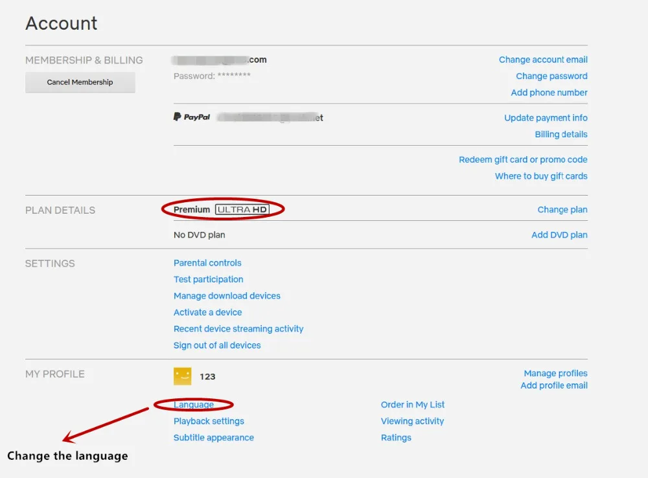Screen dimensions: 648x478
Task: Open Where to buy gift cards link
Action: pos(541,176)
